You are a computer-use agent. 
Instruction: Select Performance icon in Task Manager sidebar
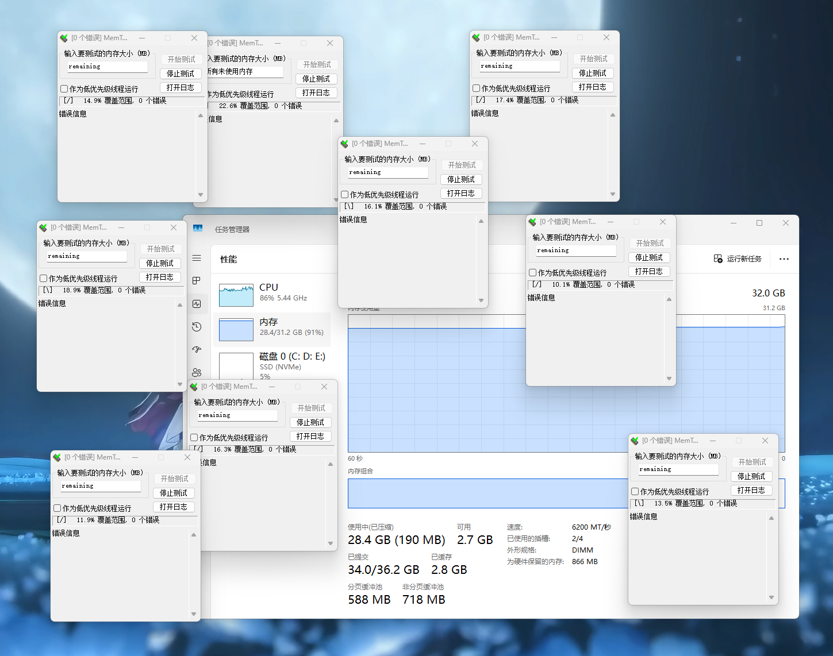coord(197,304)
